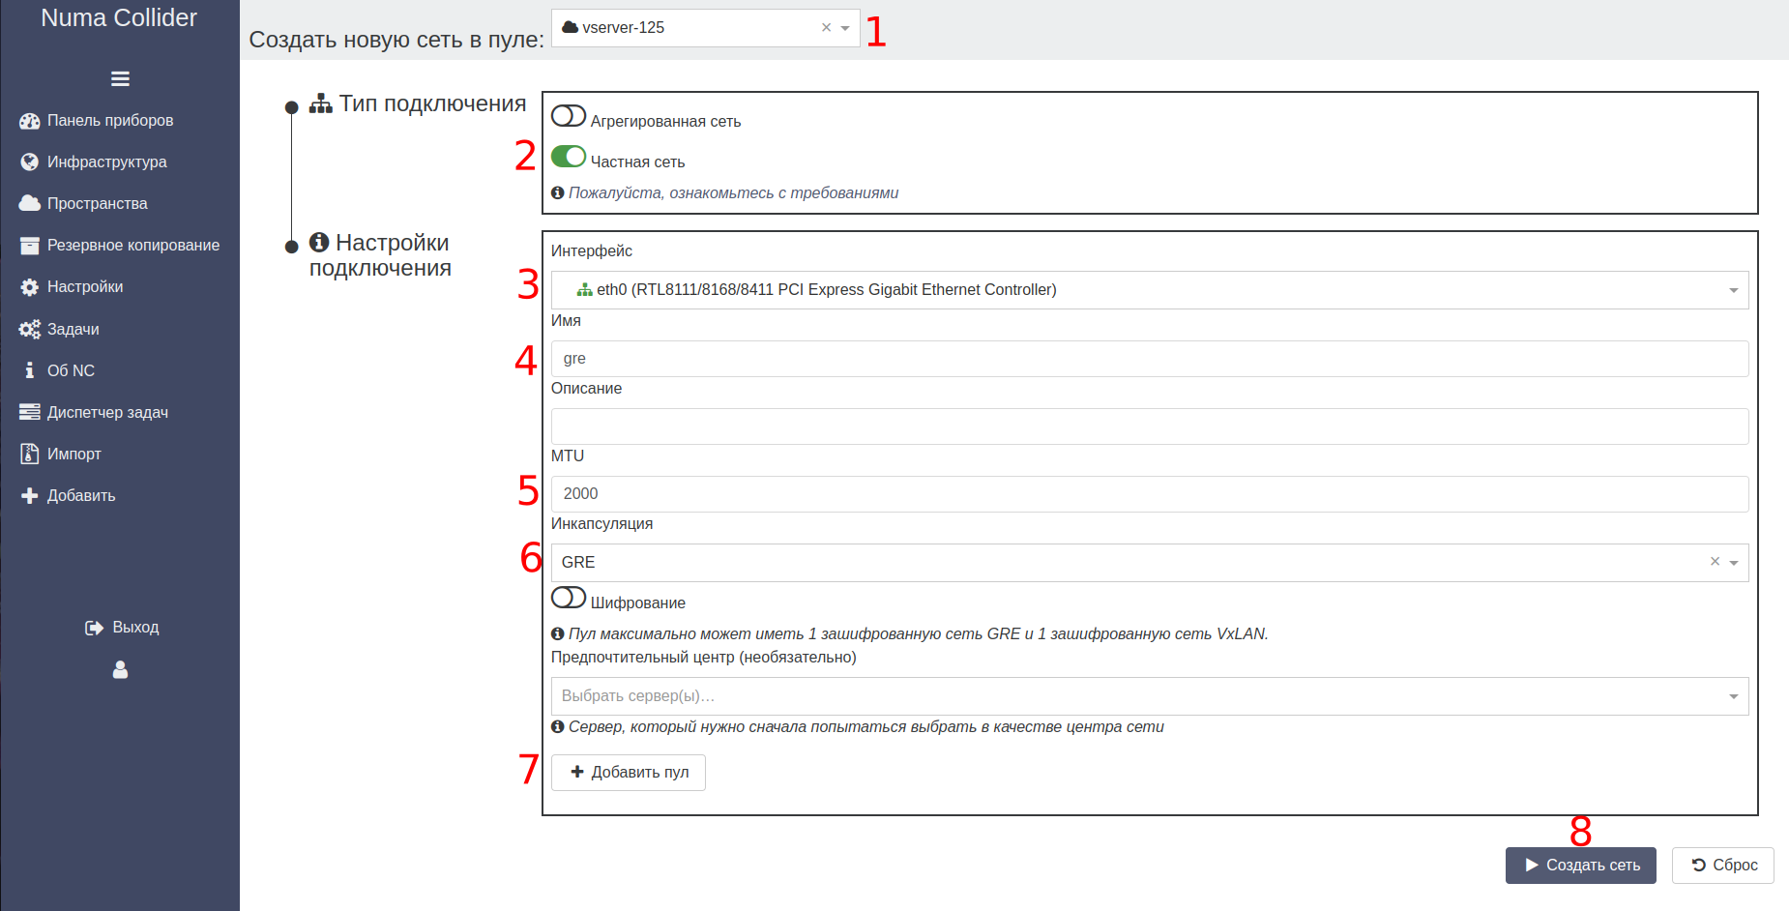
Task: Click the dashboard gauge icon
Action: click(x=30, y=121)
